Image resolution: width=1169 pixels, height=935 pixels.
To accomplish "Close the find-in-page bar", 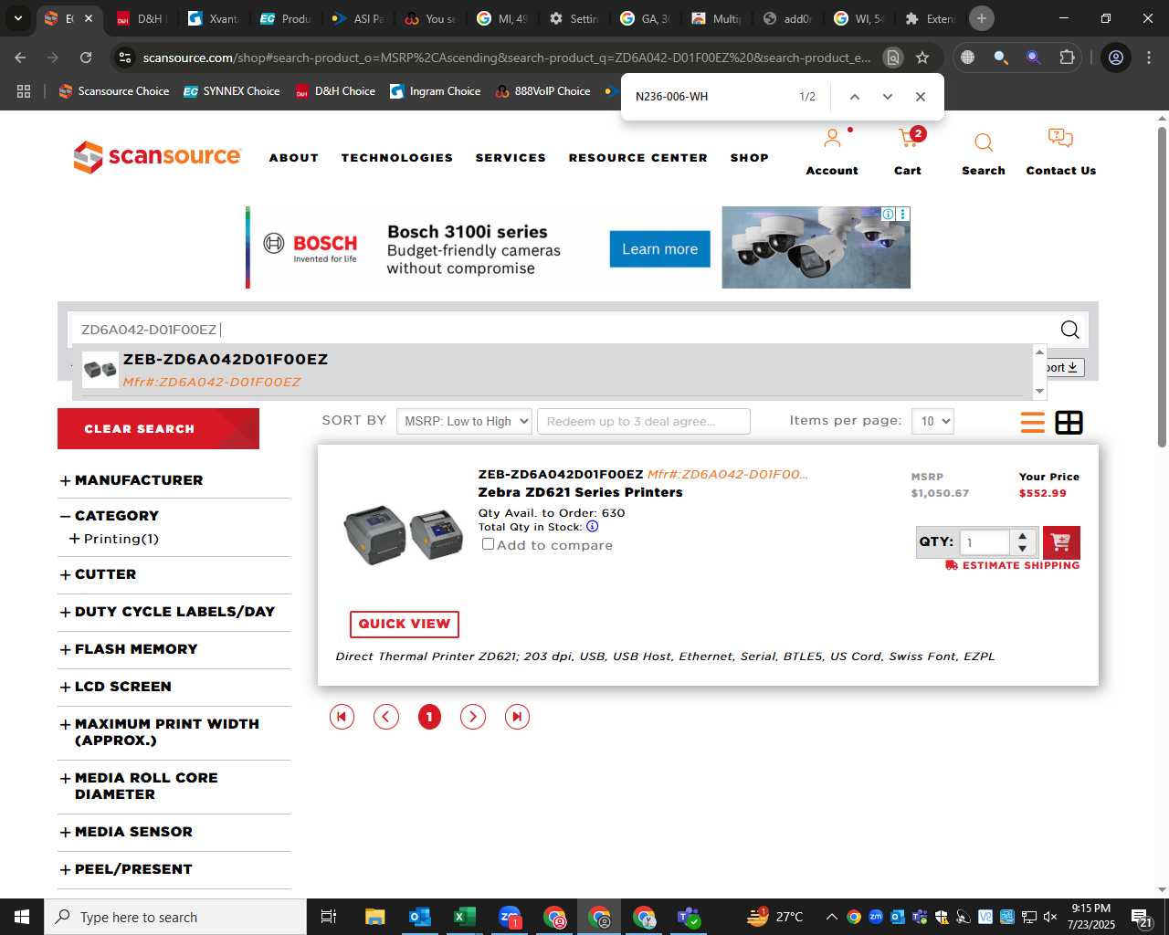I will click(921, 97).
